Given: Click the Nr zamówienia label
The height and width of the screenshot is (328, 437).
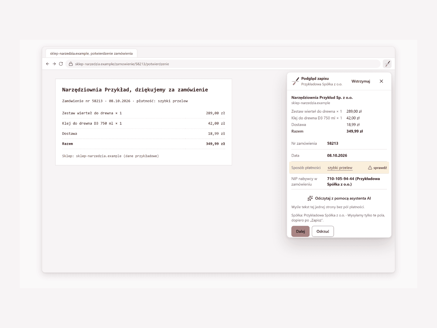Looking at the screenshot, I should click(x=304, y=143).
